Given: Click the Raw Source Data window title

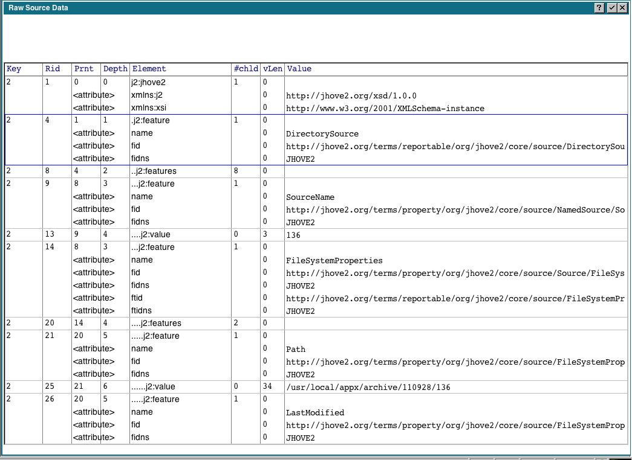Looking at the screenshot, I should coord(38,8).
